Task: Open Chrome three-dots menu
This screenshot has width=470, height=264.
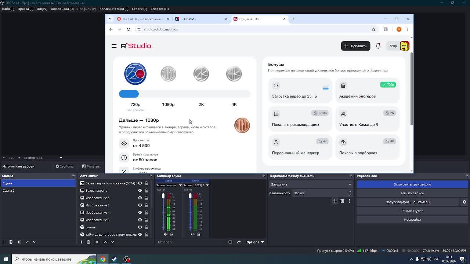Action: tap(408, 29)
